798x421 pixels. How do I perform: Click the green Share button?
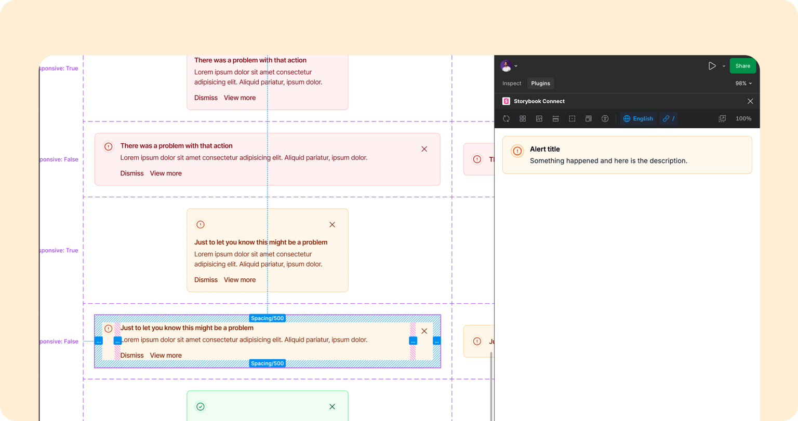click(742, 66)
